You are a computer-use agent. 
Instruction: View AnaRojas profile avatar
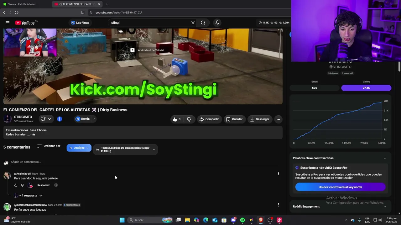tap(7, 176)
